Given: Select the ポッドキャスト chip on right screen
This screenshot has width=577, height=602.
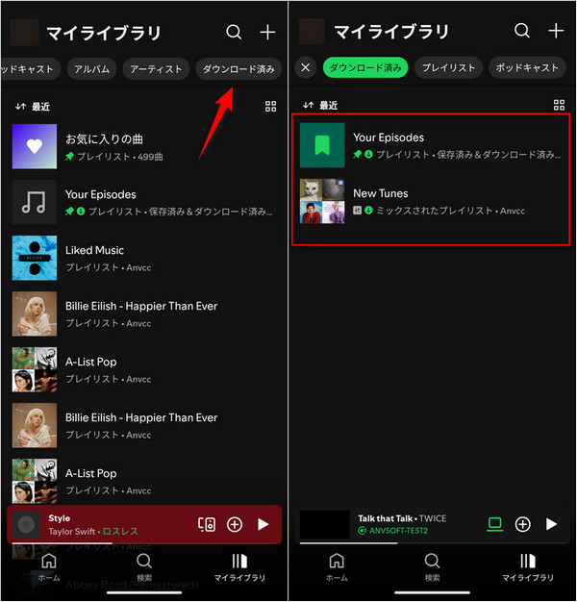Looking at the screenshot, I should (x=527, y=67).
